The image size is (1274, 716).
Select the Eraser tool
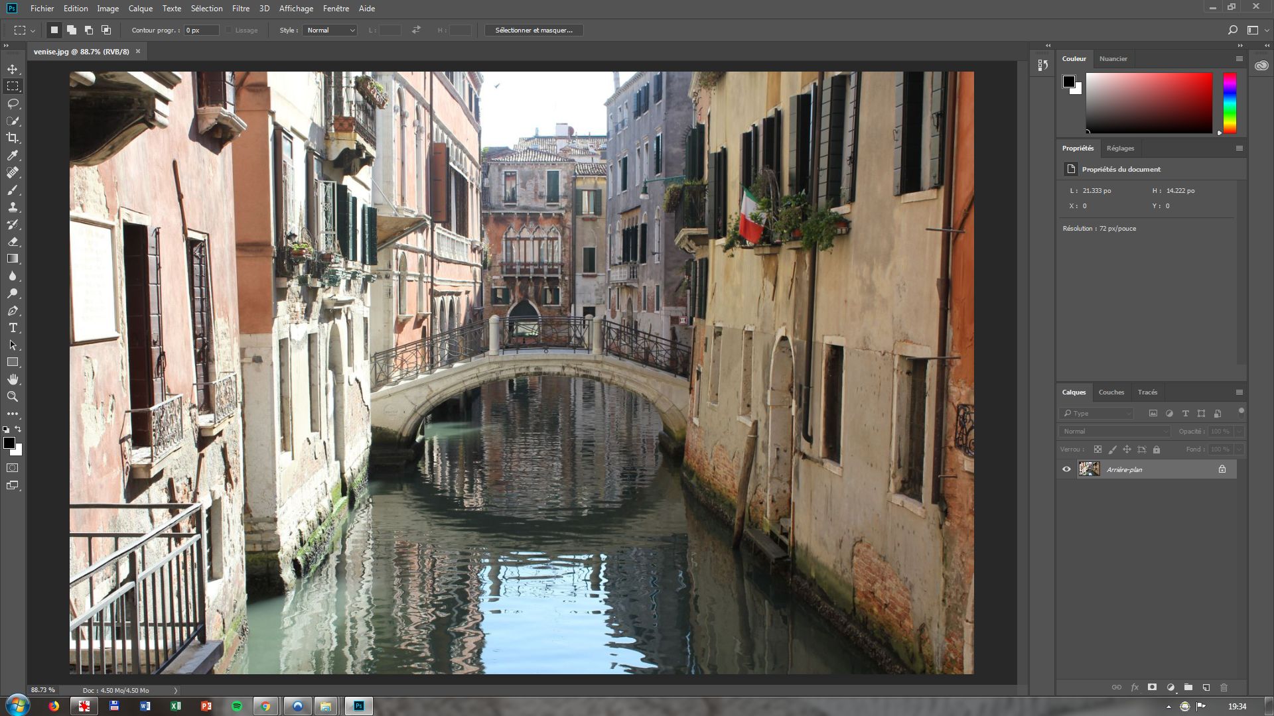tap(13, 241)
